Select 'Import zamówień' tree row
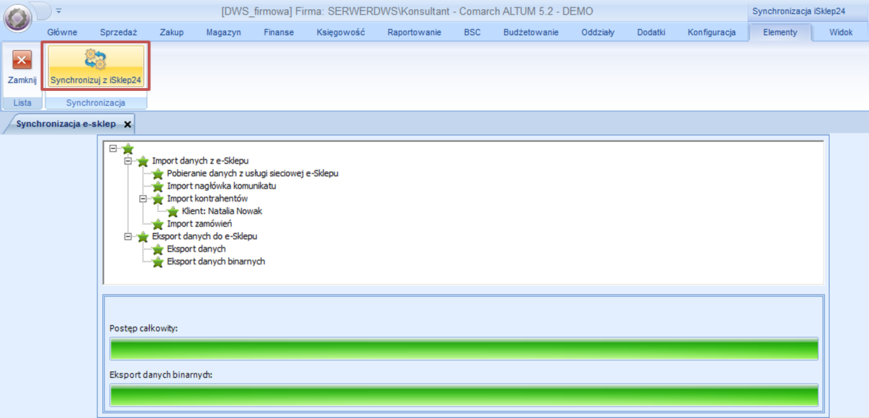 [x=200, y=224]
